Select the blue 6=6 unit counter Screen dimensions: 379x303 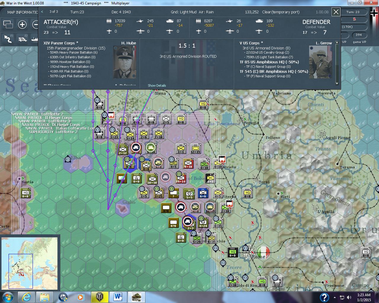click(x=203, y=193)
